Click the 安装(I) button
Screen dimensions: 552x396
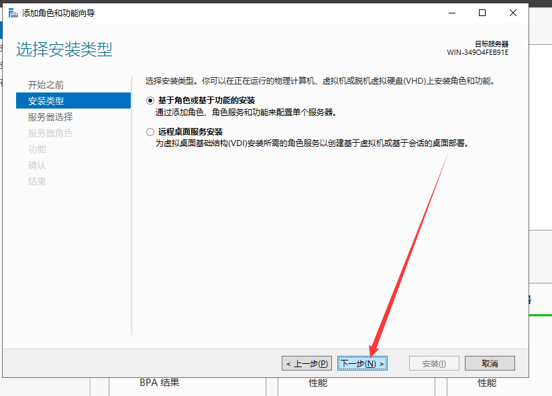click(435, 363)
